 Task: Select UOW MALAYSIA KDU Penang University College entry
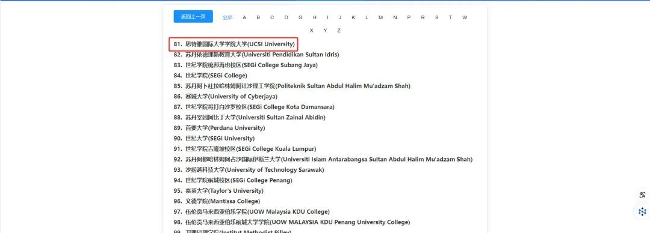[x=292, y=222]
